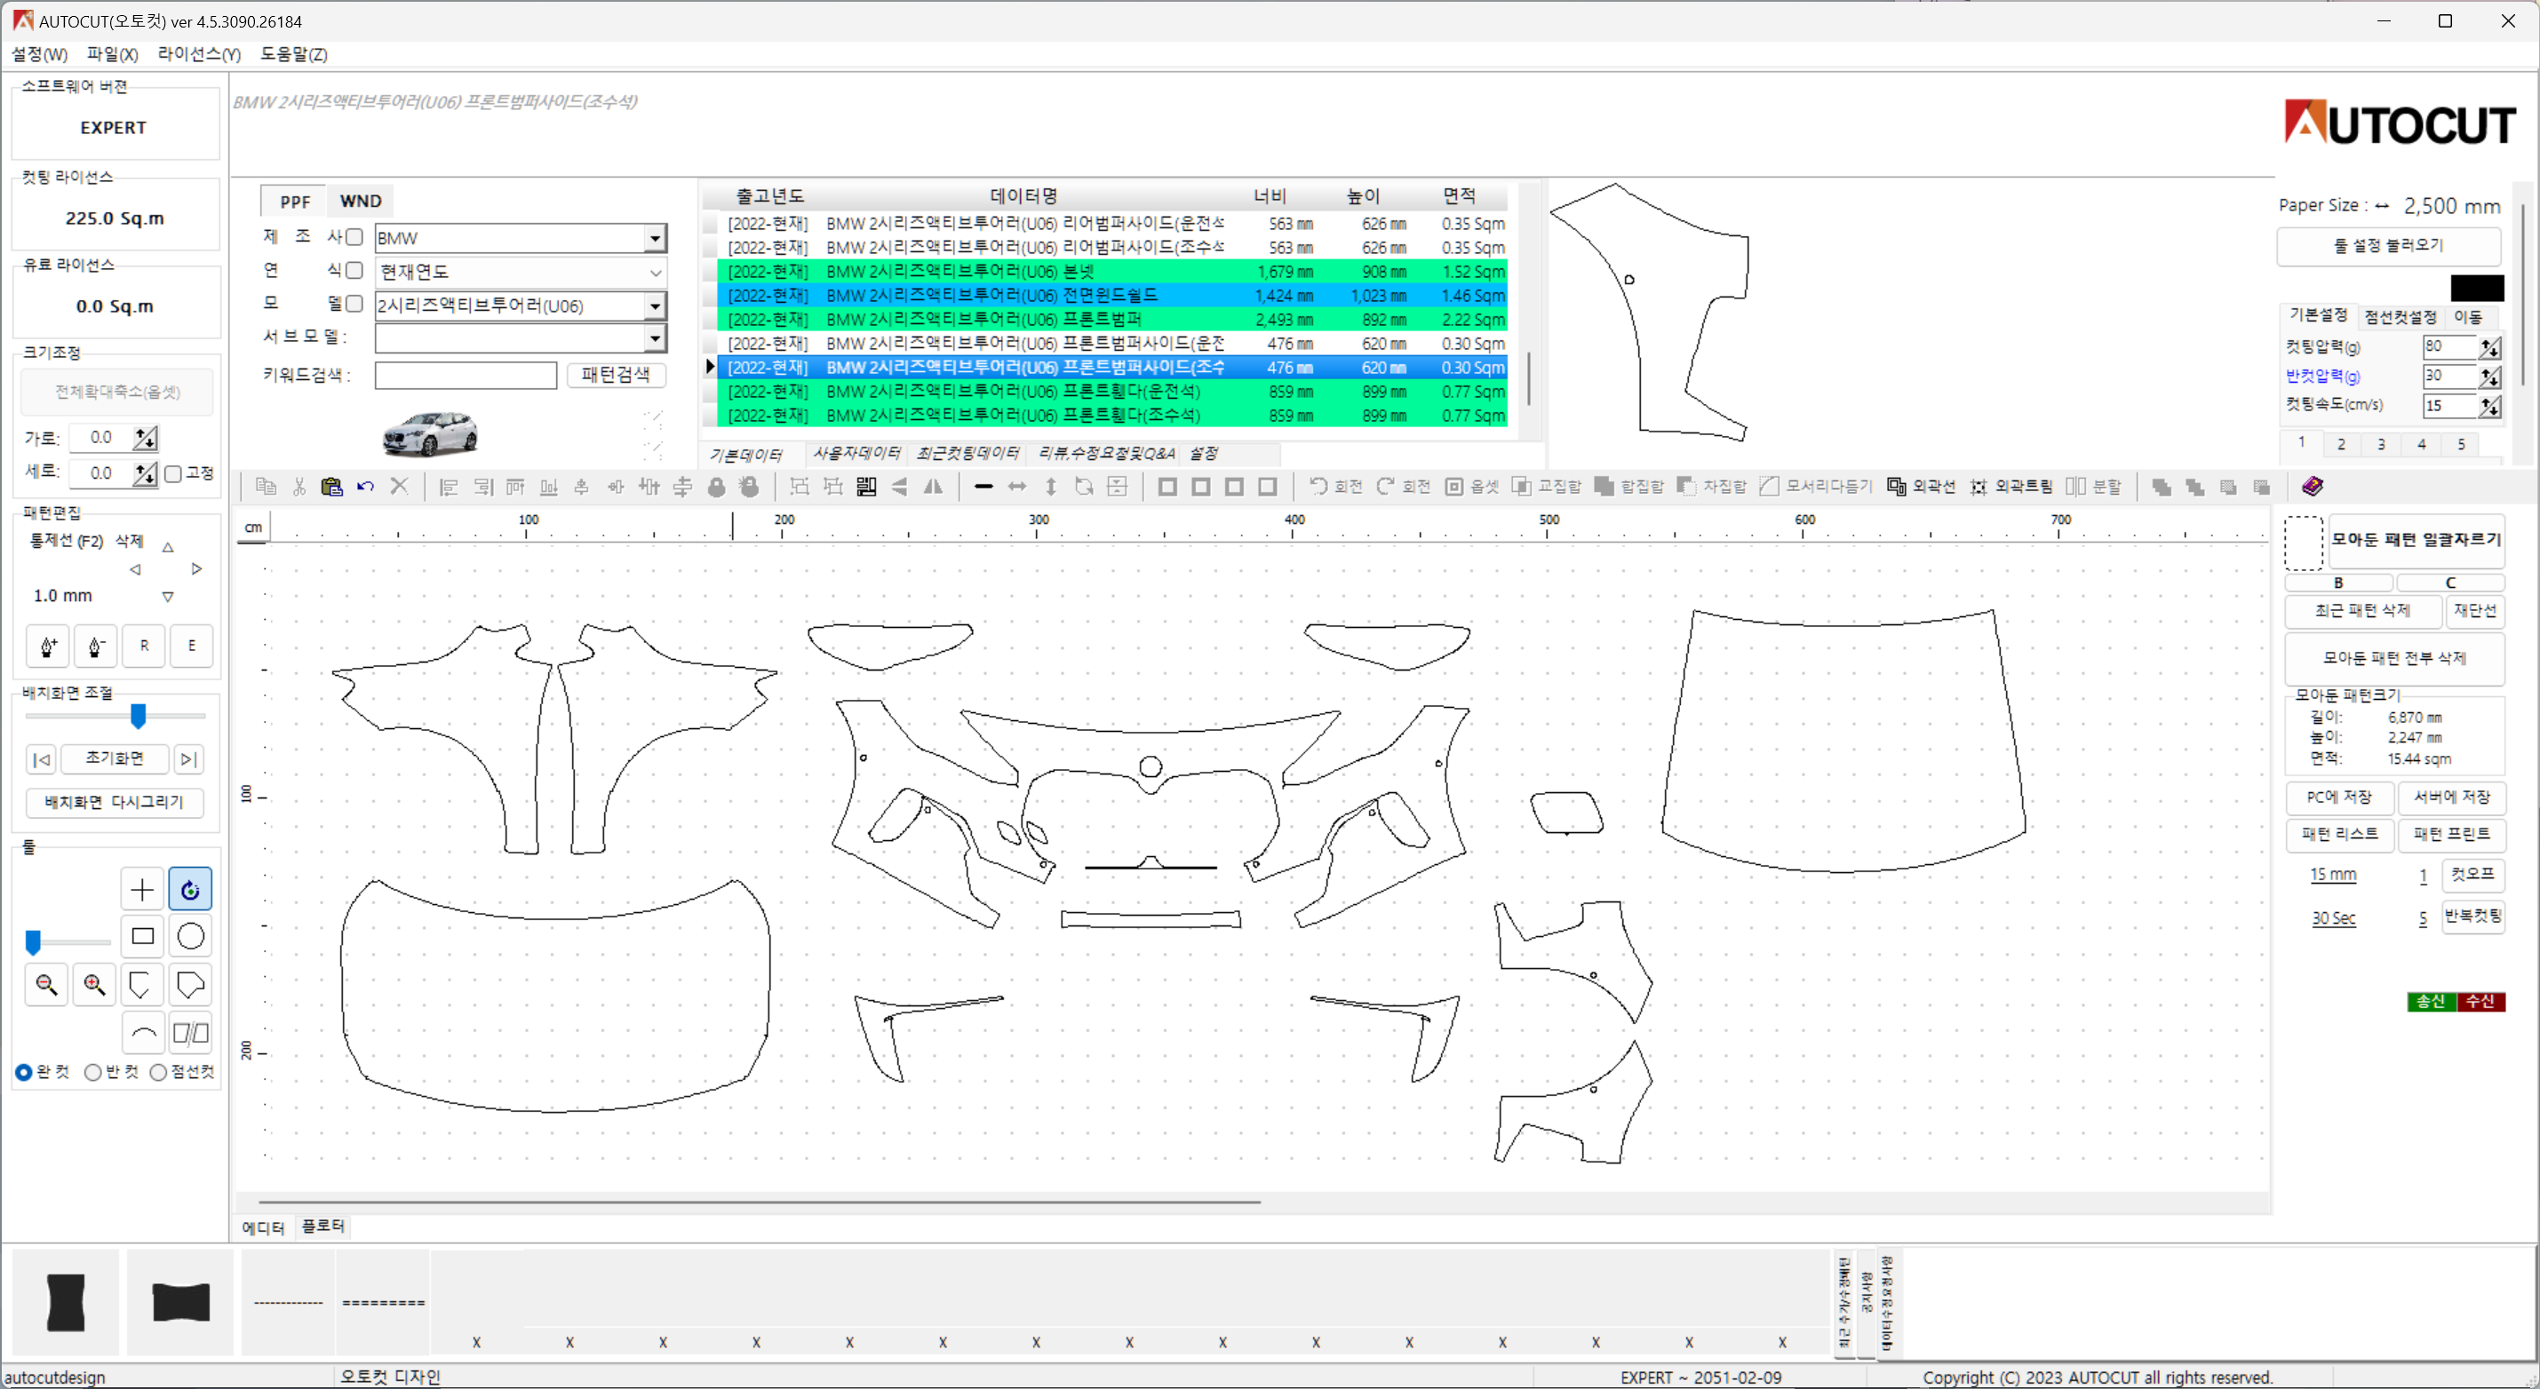Click the zoom in magnifier
Screen dimensions: 2540x1389
[x=95, y=984]
